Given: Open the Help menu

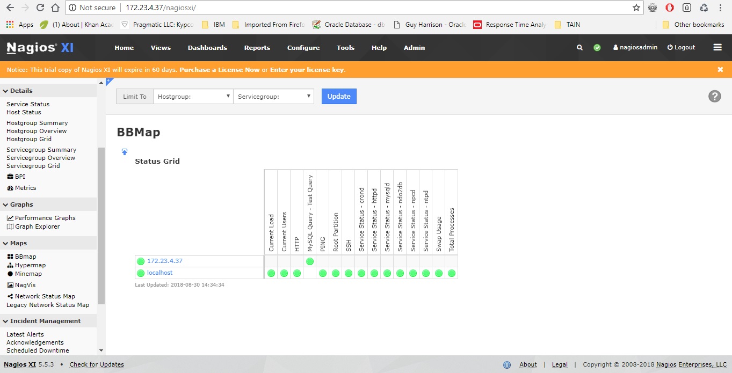Looking at the screenshot, I should 379,48.
